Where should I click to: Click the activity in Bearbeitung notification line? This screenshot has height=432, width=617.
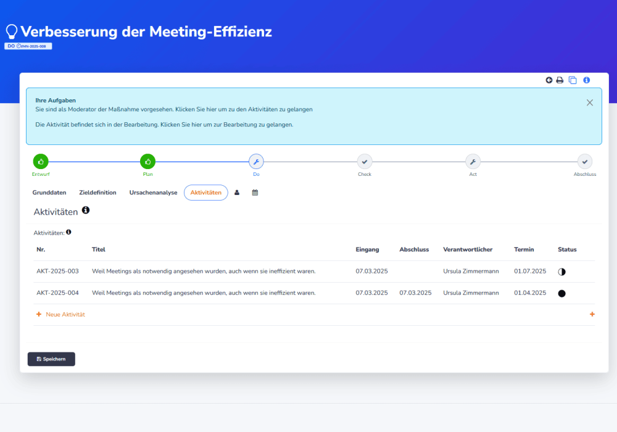[x=164, y=125]
